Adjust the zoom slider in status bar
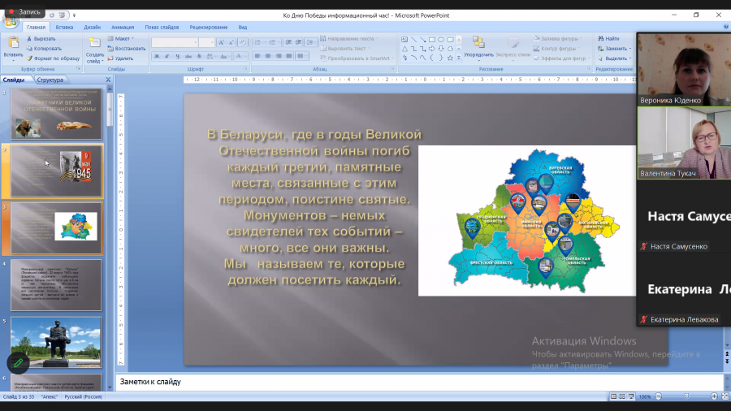The height and width of the screenshot is (411, 731). 686,396
